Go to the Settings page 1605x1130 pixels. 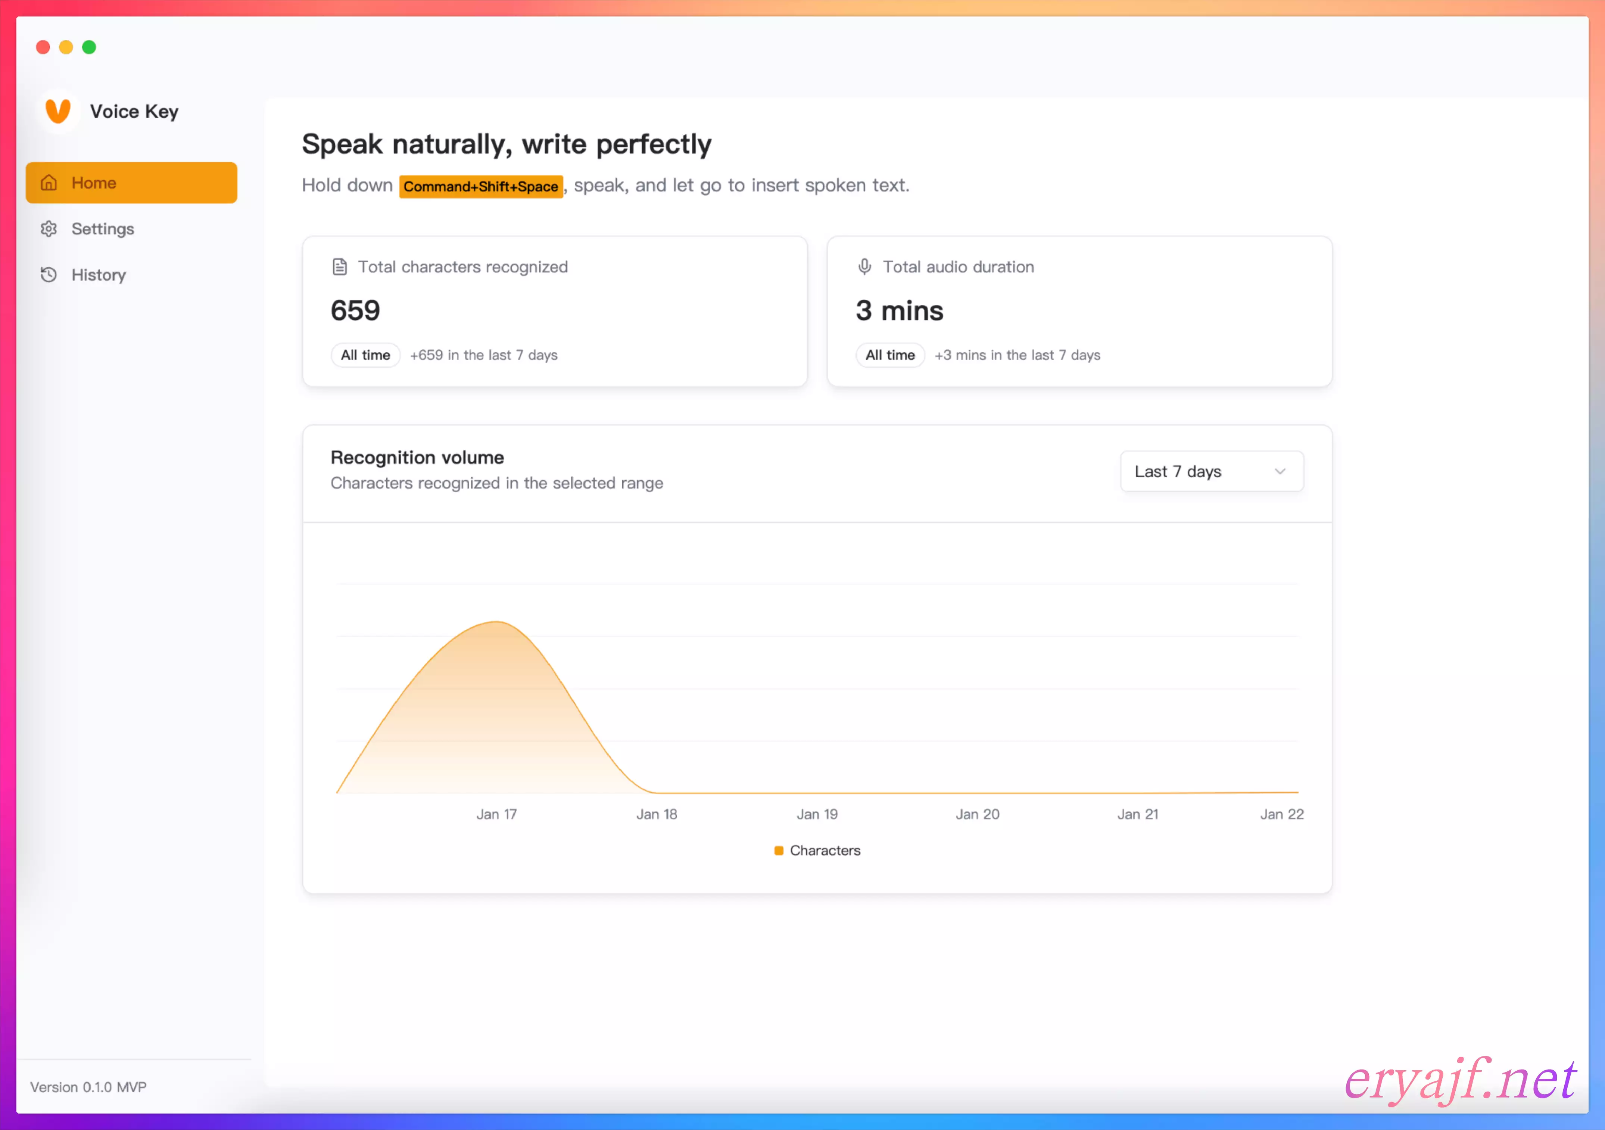coord(103,228)
